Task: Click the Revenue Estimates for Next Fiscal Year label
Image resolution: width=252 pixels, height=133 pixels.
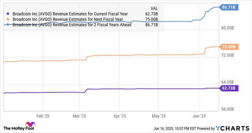Action: click(x=68, y=19)
